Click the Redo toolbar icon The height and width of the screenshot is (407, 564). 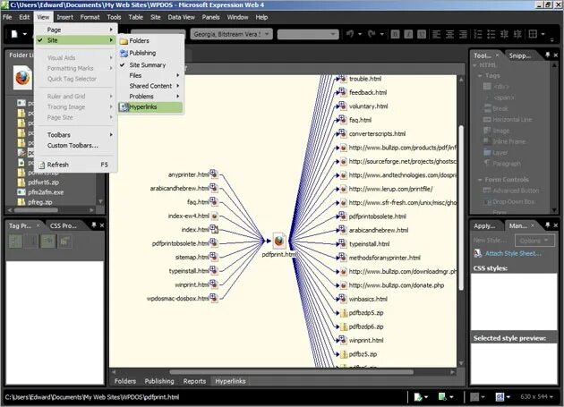click(372, 34)
